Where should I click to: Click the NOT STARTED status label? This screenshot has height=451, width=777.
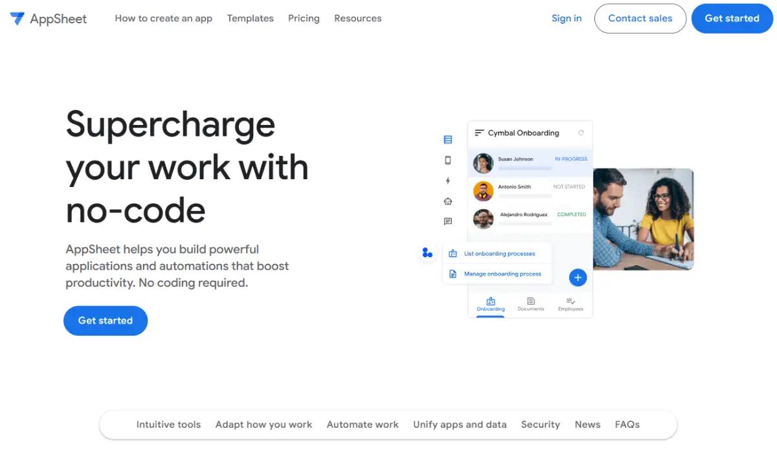click(x=569, y=186)
